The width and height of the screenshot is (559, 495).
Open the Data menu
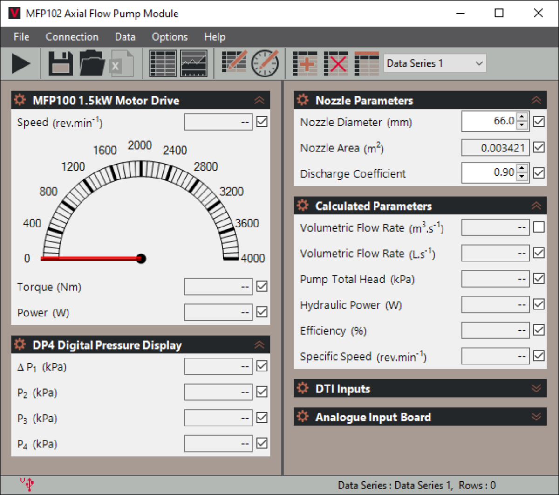125,37
